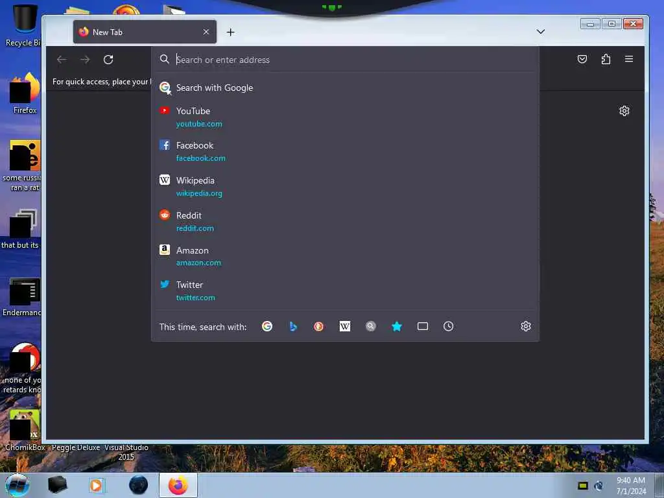Open the Extensions puzzle-piece icon

tap(606, 59)
